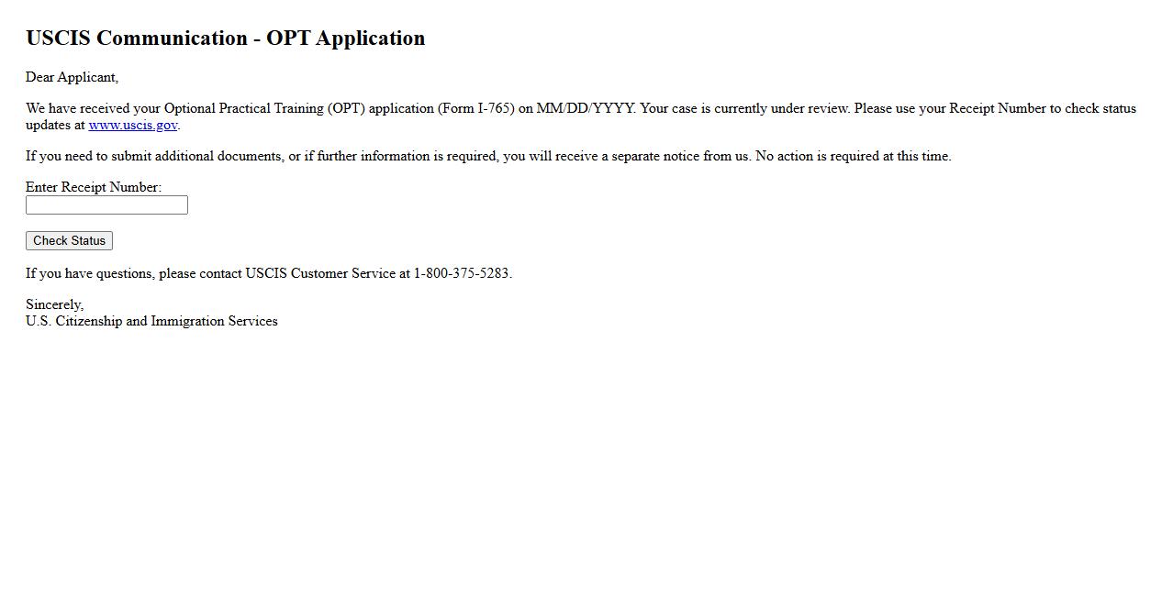Click the 'Enter Receipt Number:' label
The width and height of the screenshot is (1173, 596).
[94, 187]
